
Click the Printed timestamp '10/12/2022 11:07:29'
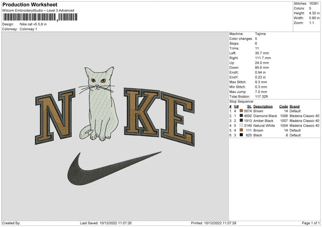pos(220,223)
